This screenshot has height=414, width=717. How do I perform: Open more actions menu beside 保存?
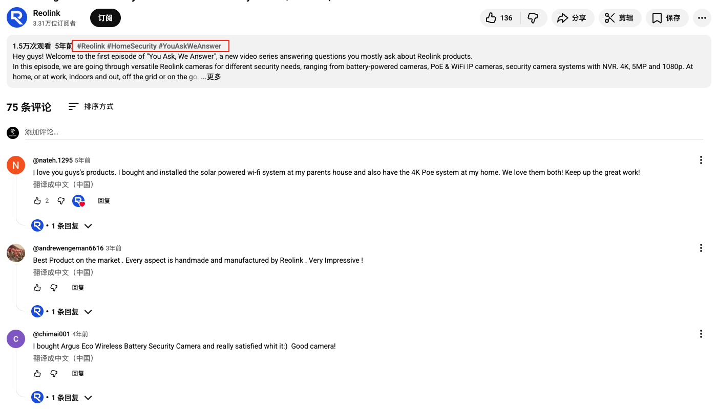click(702, 18)
